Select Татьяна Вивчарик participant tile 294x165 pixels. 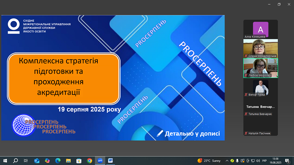point(261,107)
